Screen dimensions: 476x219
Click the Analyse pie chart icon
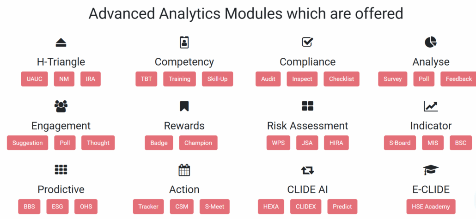coord(431,42)
